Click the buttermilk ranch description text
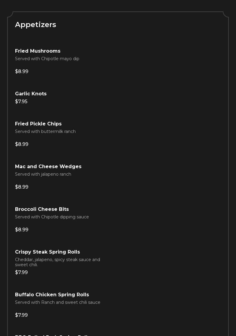Image resolution: width=236 pixels, height=336 pixels. 45,131
